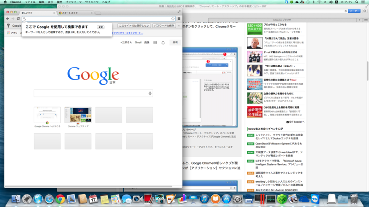Click the 共有 share button
The image size is (369, 207).
tap(175, 42)
